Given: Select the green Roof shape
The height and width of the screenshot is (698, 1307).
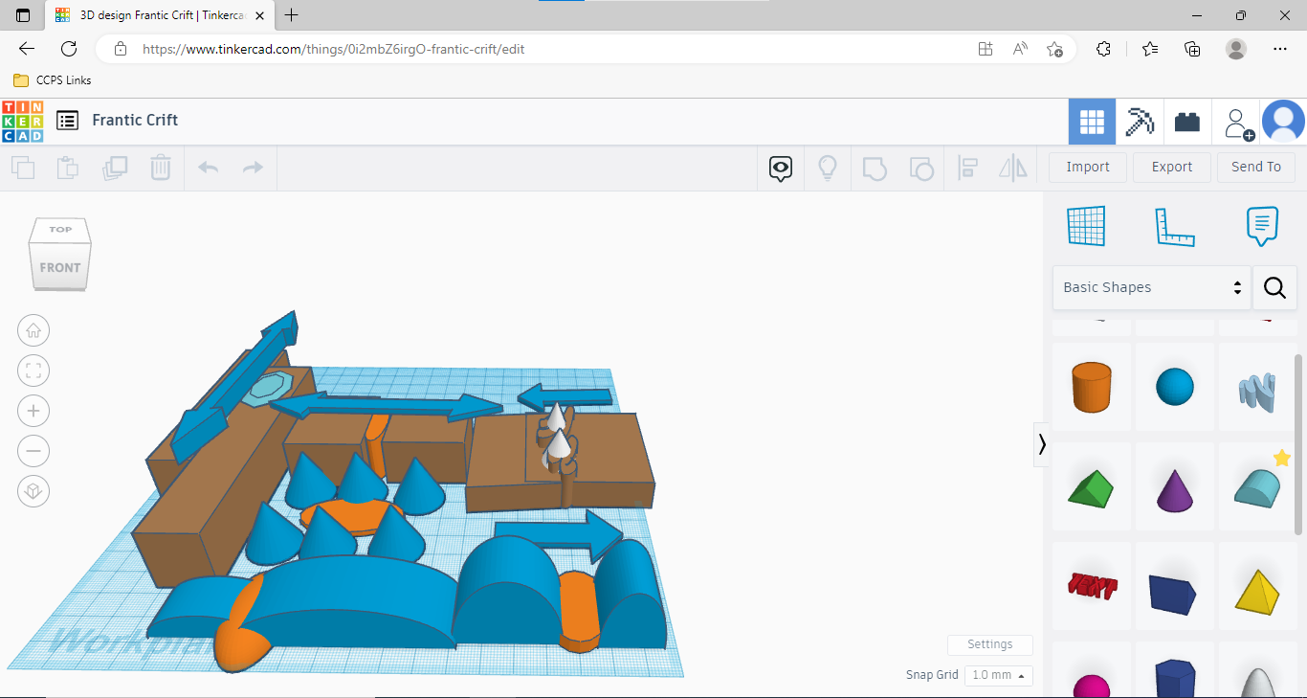Looking at the screenshot, I should [1092, 486].
